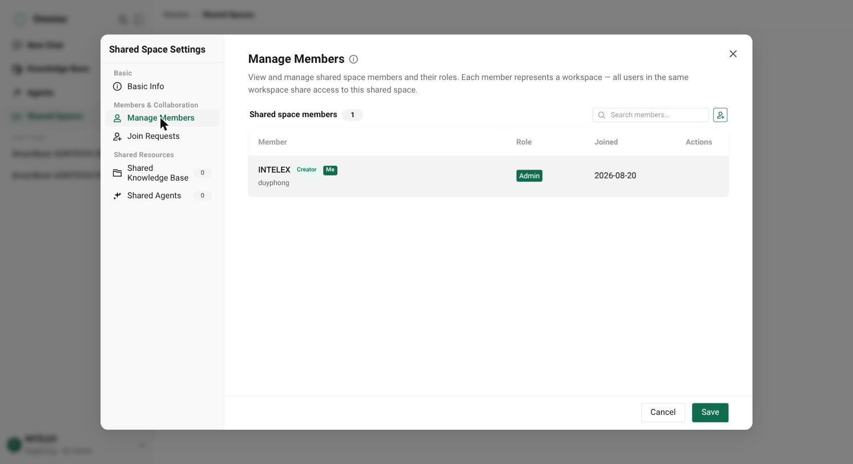Click the INTELEX member name
Screen dimensions: 853x464
(274, 170)
